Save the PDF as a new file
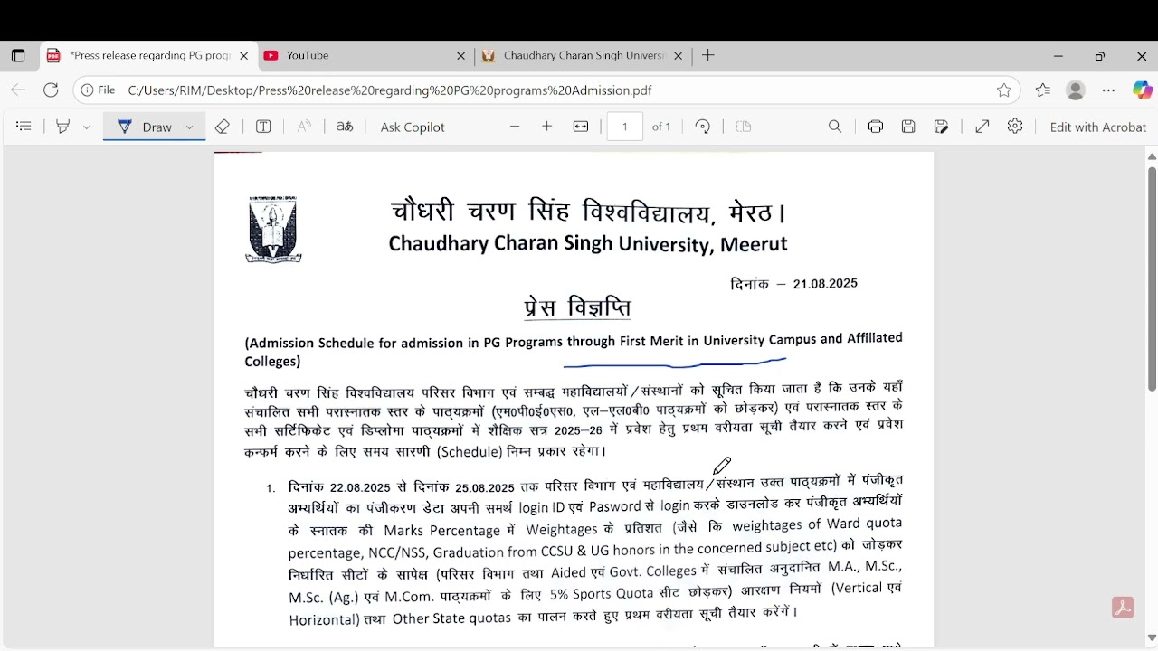Viewport: 1158px width, 651px height. click(942, 127)
